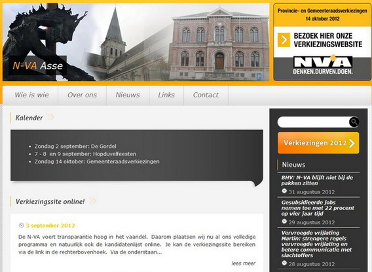This screenshot has height=272, width=372.
Task: Click the date 31 augustus 2012
Action: click(x=312, y=192)
